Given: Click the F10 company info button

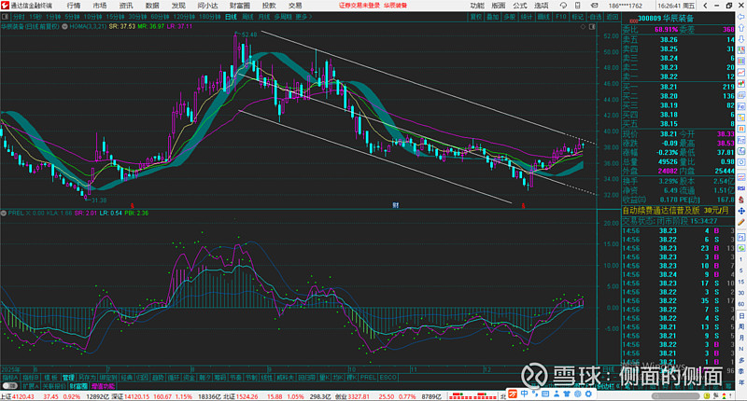Looking at the screenshot, I should point(561,17).
